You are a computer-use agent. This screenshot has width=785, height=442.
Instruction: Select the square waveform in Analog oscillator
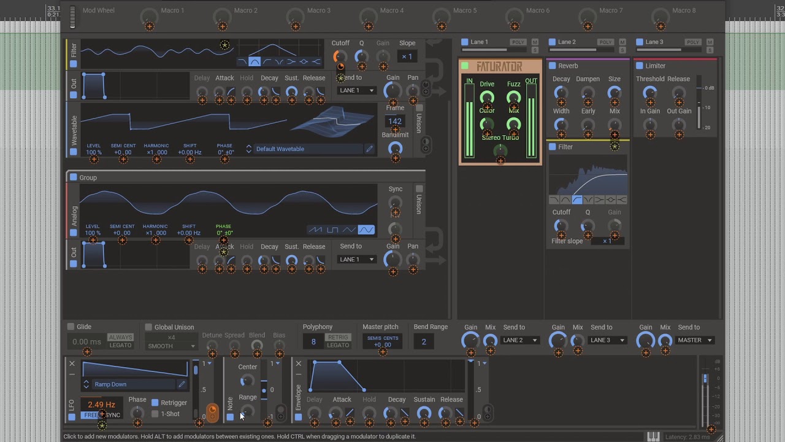click(332, 230)
